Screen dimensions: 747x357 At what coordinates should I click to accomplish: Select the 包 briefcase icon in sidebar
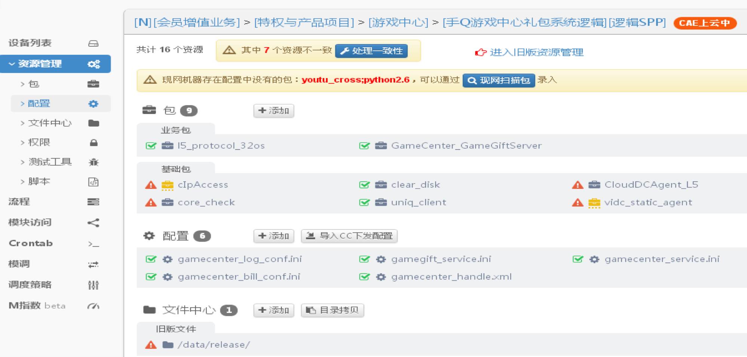click(93, 84)
